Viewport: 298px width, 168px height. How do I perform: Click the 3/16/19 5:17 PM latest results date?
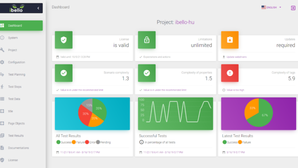(x=236, y=153)
